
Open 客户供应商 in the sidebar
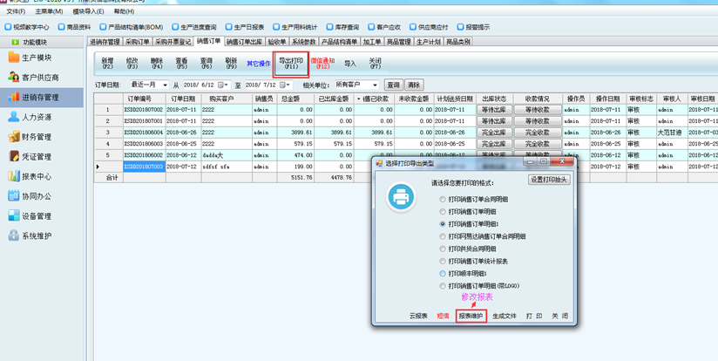[40, 78]
